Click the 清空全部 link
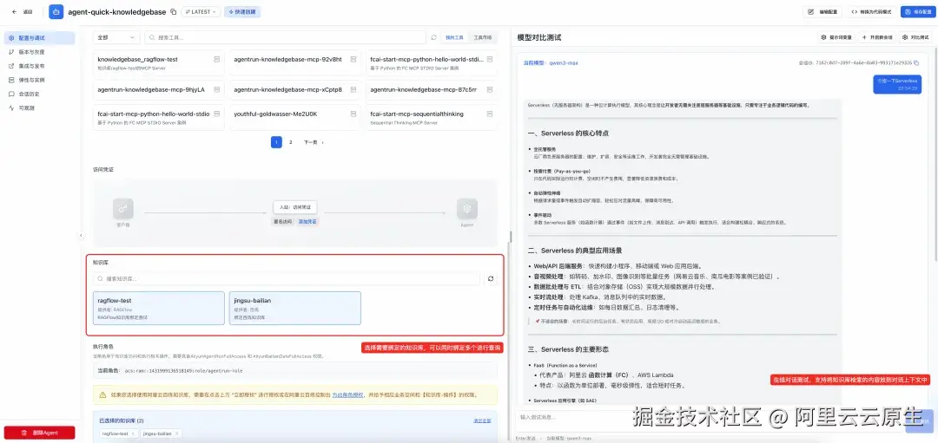Image resolution: width=938 pixels, height=443 pixels. pos(482,421)
